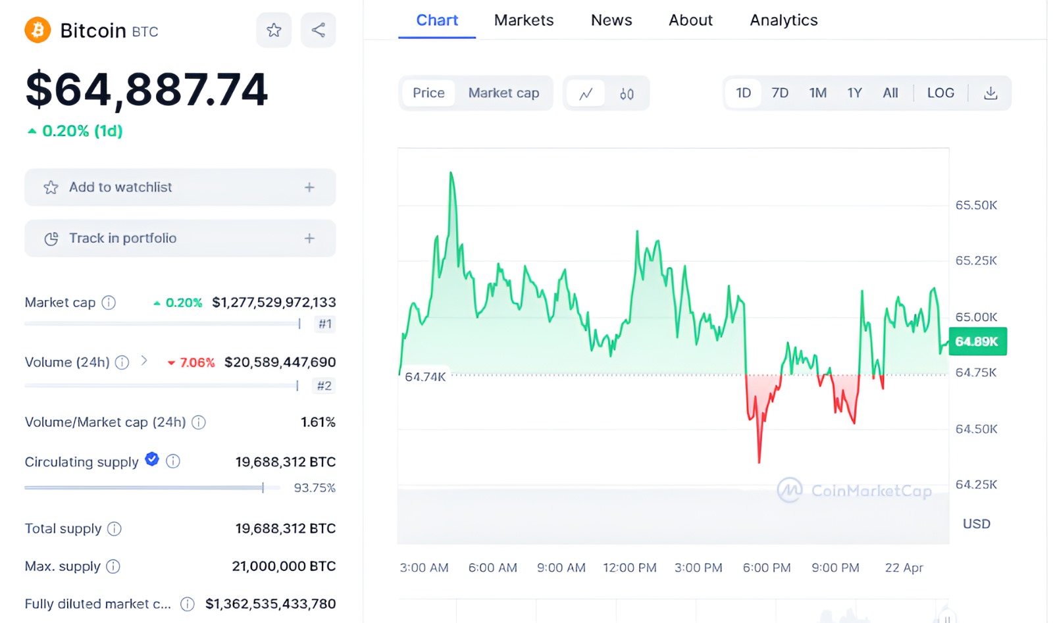Image resolution: width=1053 pixels, height=623 pixels.
Task: Expand the Volume (24h) chevron arrow
Action: point(144,361)
